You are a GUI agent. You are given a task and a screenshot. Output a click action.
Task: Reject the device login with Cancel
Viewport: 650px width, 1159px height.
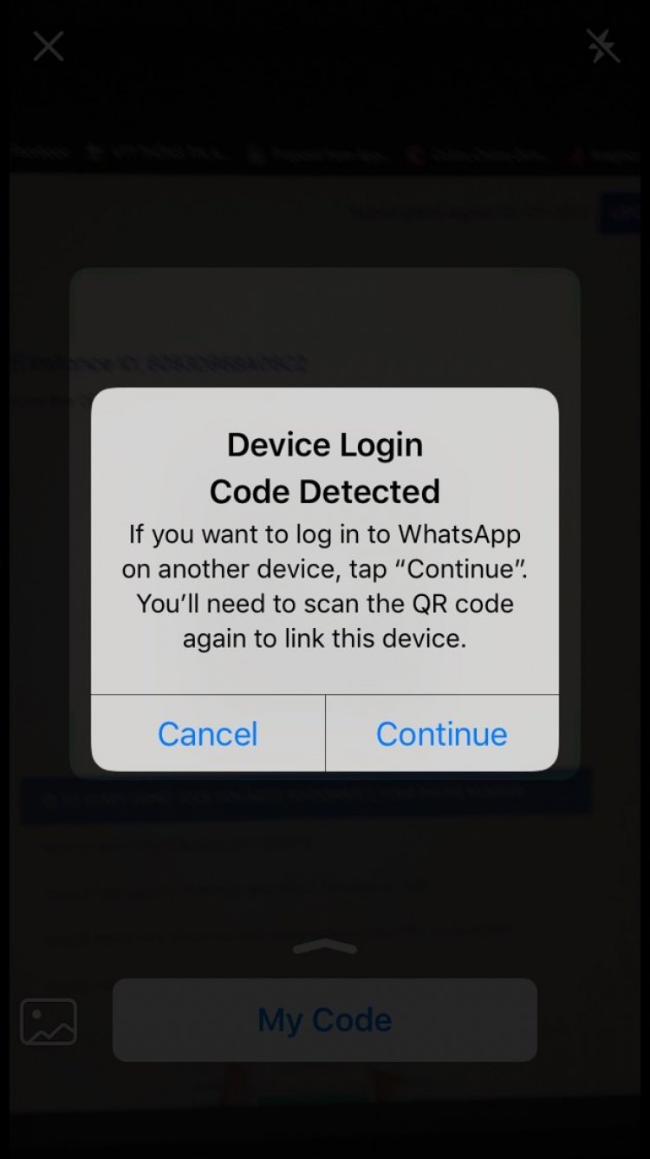pos(208,734)
